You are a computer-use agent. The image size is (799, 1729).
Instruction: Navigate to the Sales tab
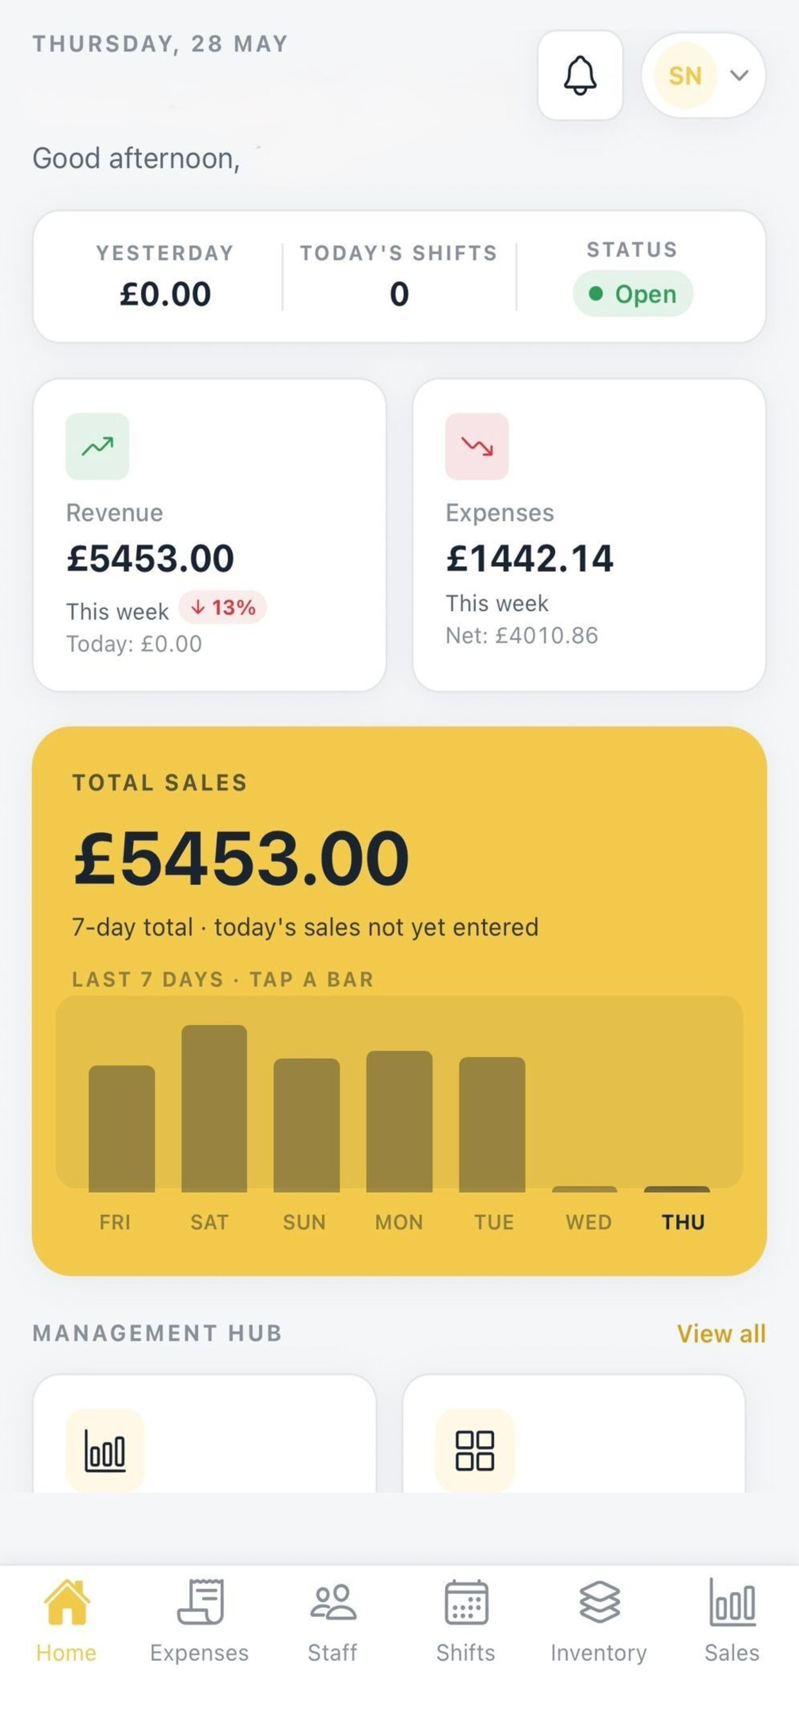[732, 1620]
